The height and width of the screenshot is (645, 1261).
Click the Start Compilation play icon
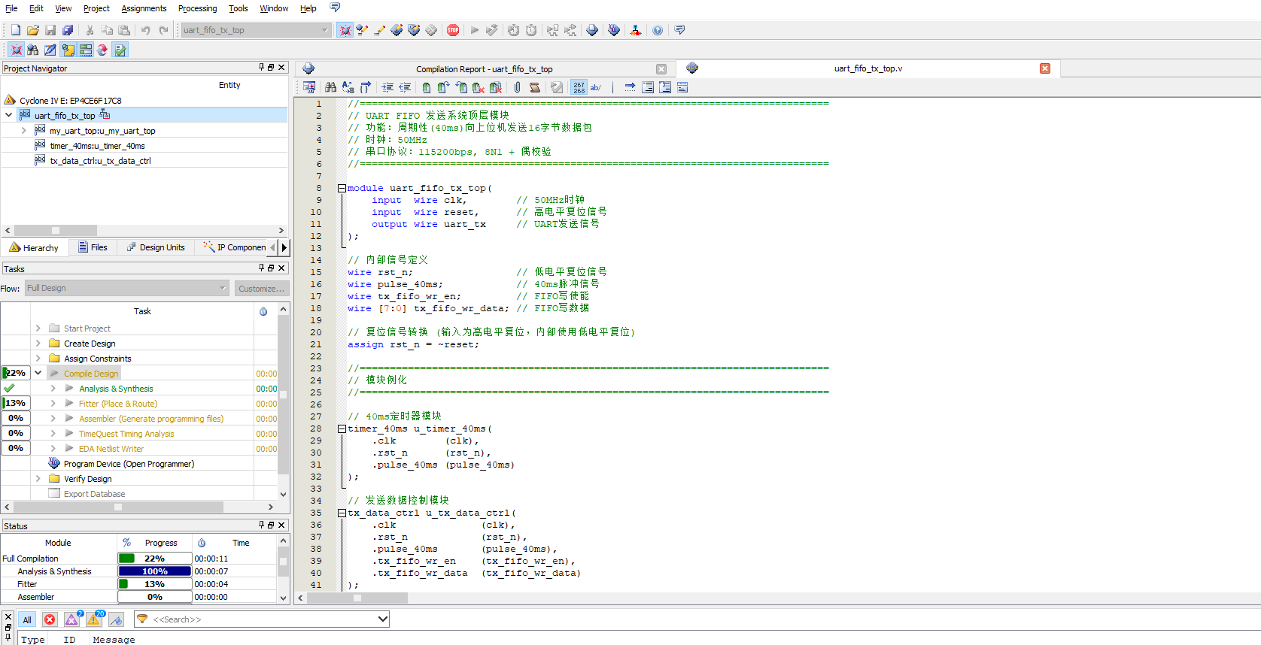pos(474,30)
